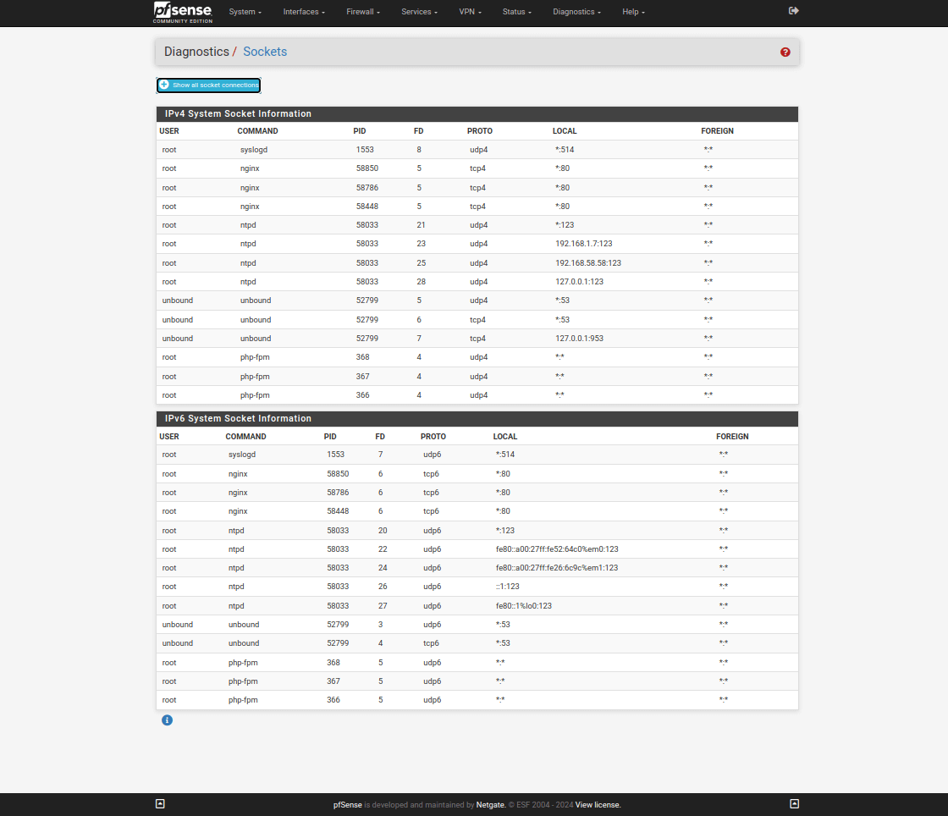The image size is (948, 816).
Task: Expand the Firewall dropdown menu
Action: [363, 13]
